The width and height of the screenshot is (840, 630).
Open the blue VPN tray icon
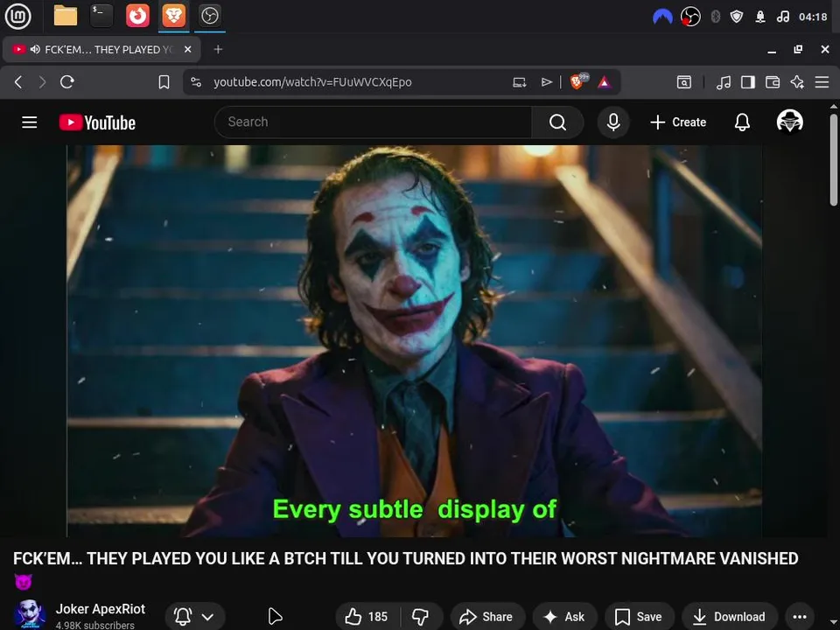[662, 17]
